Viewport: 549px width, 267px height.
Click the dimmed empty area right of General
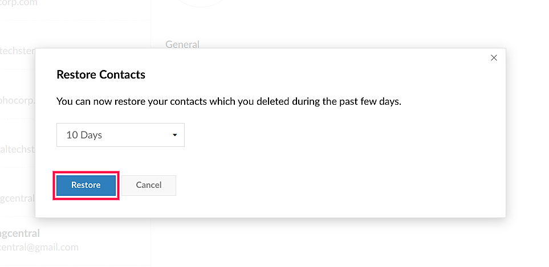[342, 34]
